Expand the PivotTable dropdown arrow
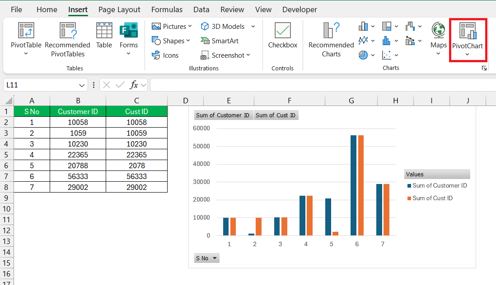The image size is (496, 285). (26, 54)
